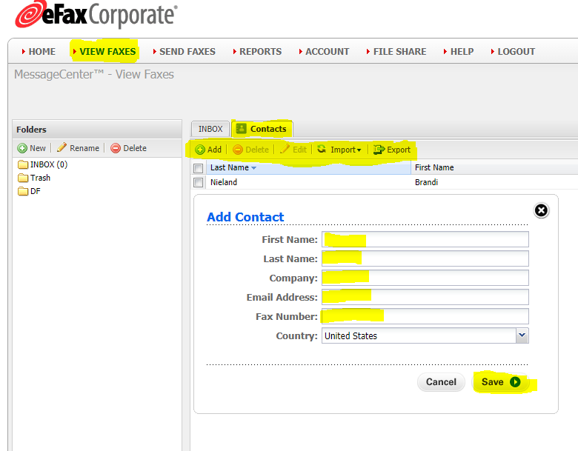The width and height of the screenshot is (578, 451).
Task: Click the Rename folder pencil icon
Action: point(62,148)
